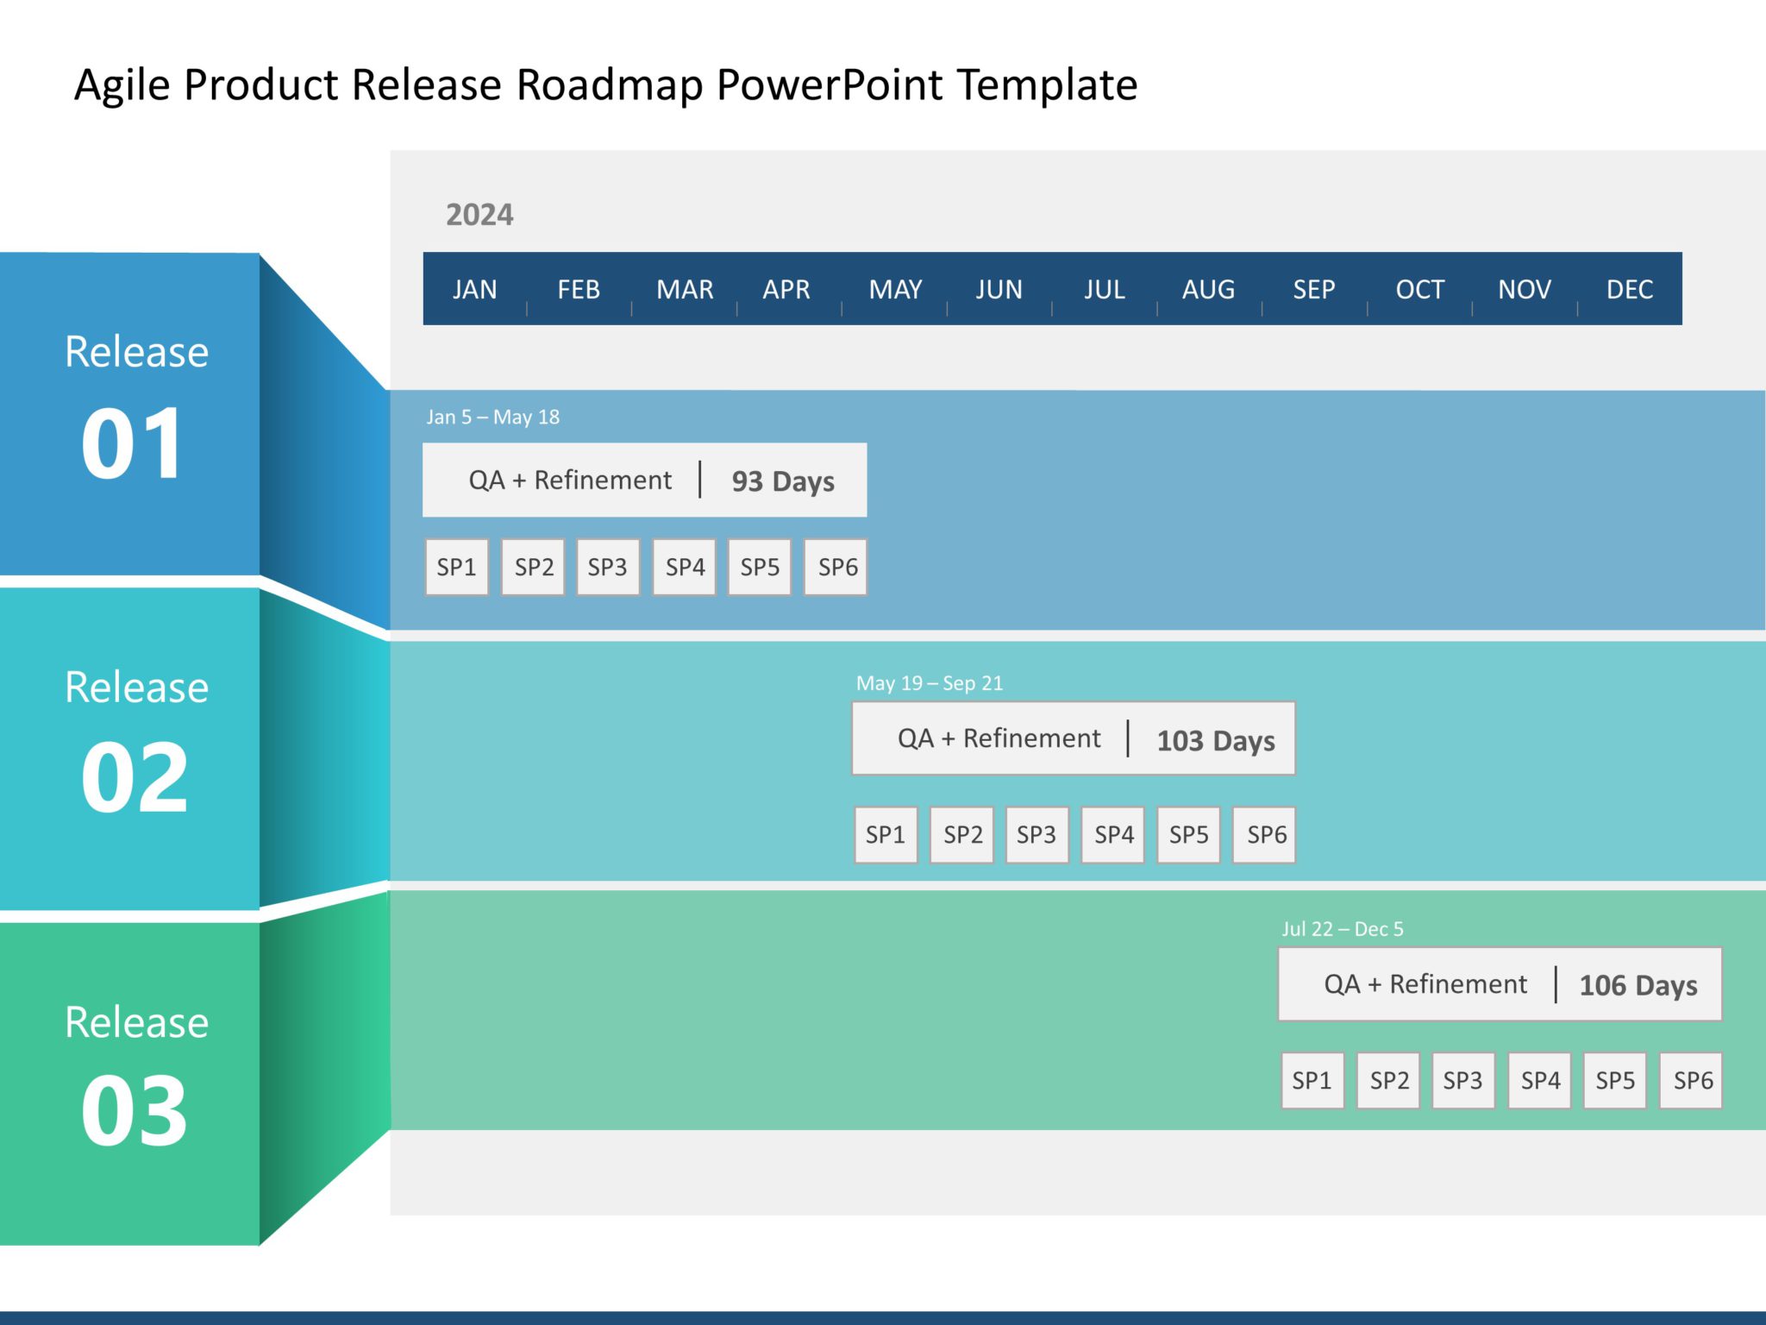Select the Jan 5 – May 18 date text

492,418
